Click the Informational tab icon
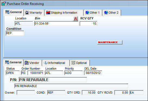The height and width of the screenshot is (101, 148). [x=46, y=63]
